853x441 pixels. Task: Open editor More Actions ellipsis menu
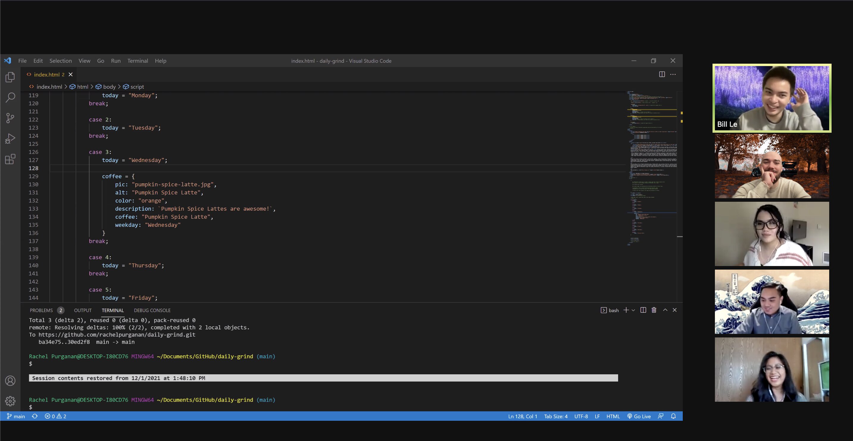point(673,74)
